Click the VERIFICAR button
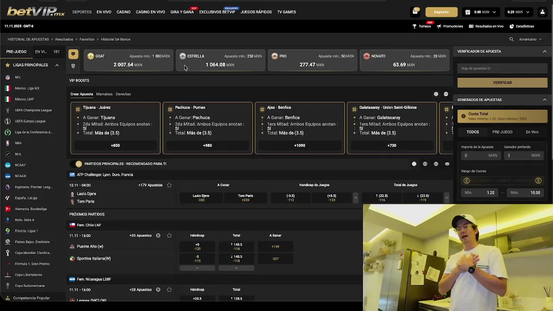The width and height of the screenshot is (553, 311). (x=502, y=83)
